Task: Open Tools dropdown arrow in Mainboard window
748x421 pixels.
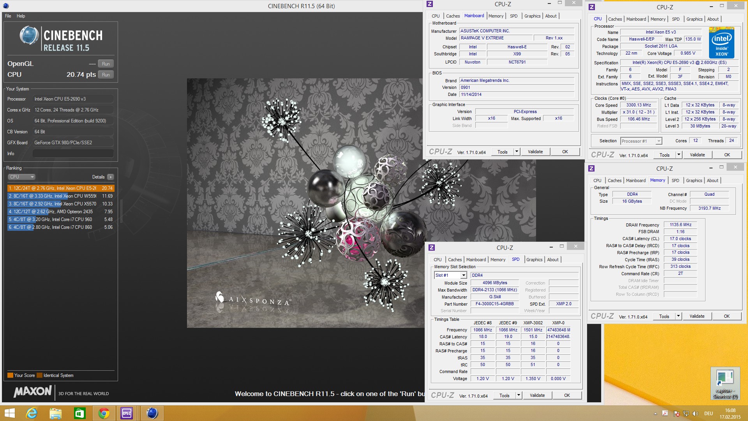Action: [517, 152]
